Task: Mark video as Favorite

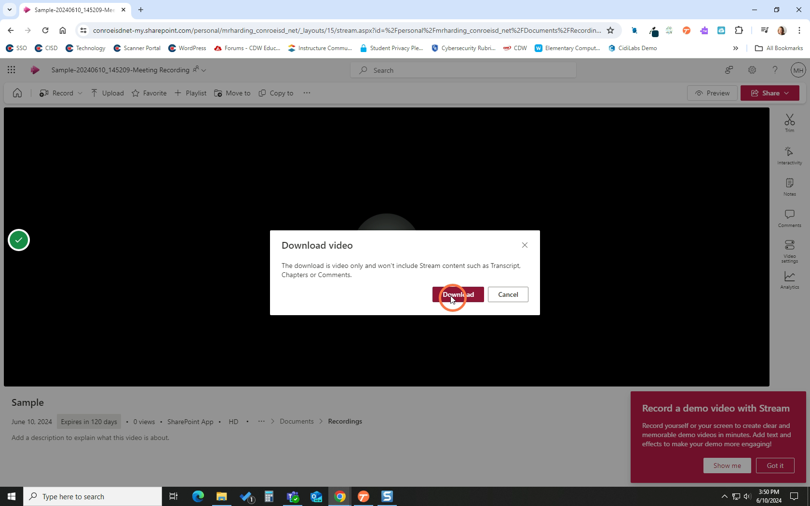Action: pyautogui.click(x=149, y=93)
